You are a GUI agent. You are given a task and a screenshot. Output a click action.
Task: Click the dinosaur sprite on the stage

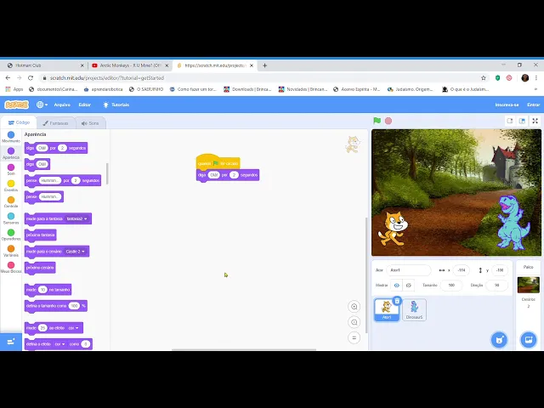click(x=513, y=223)
